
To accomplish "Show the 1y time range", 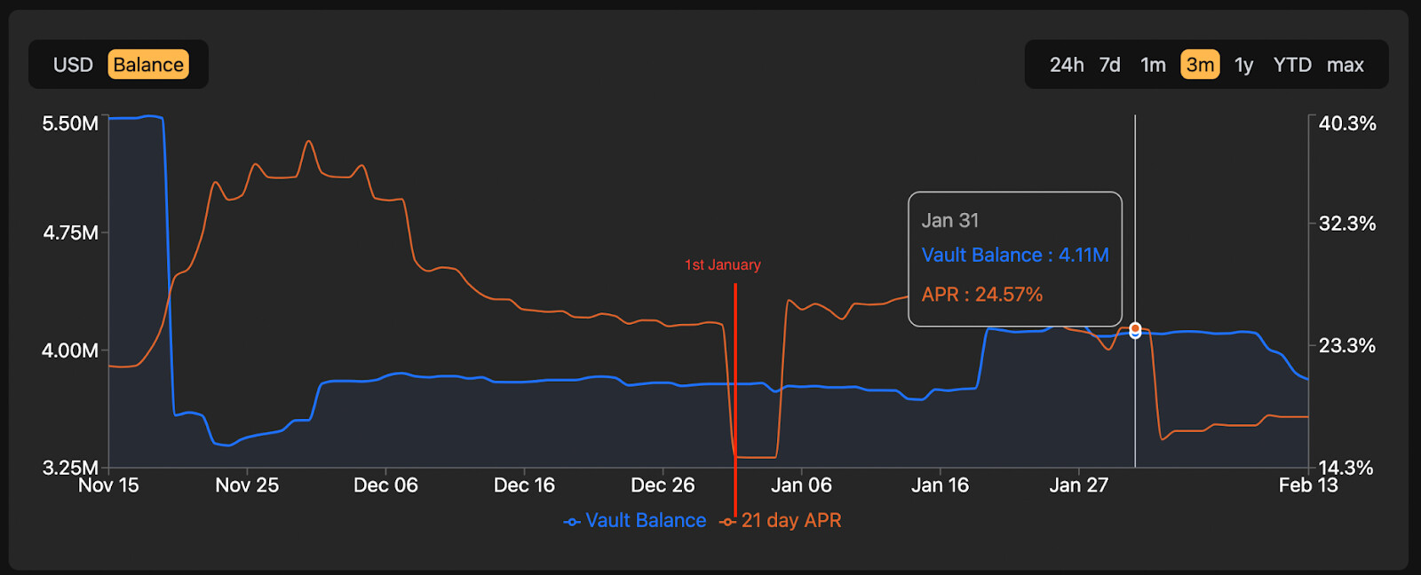I will (1243, 65).
